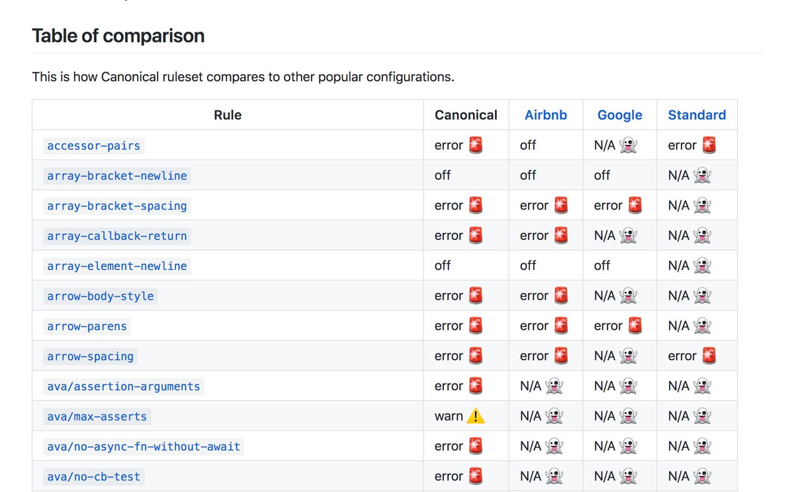Click the Table of comparison heading
This screenshot has width=794, height=492.
[x=118, y=36]
